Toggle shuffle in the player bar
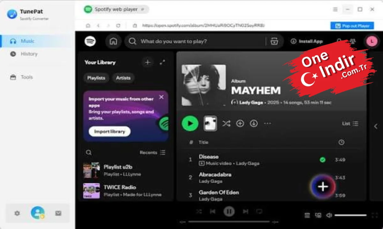Screen dimensions: 383x229 (x=199, y=211)
